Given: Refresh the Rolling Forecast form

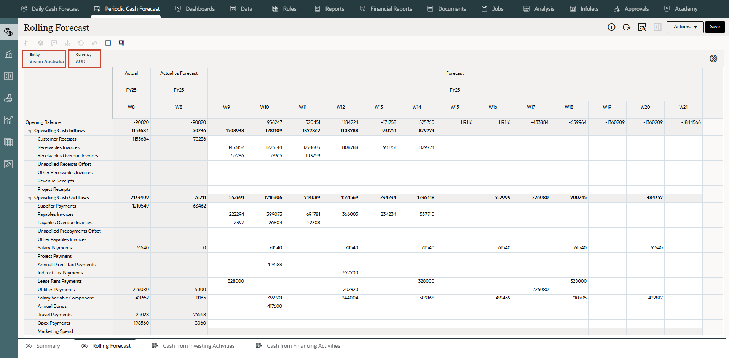Looking at the screenshot, I should tap(627, 27).
